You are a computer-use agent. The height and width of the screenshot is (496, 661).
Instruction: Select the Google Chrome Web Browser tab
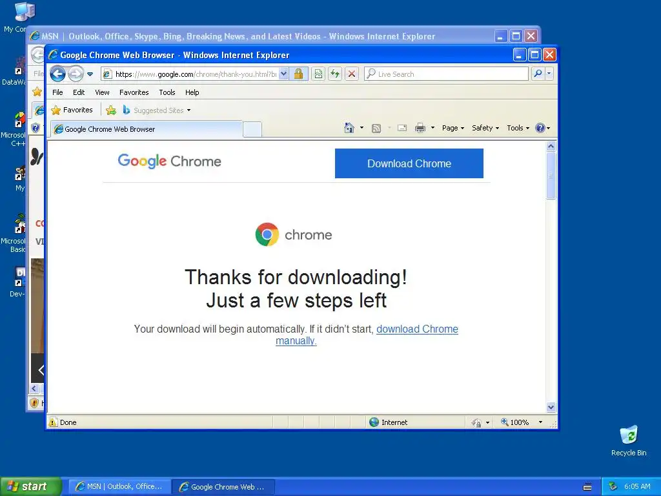pos(147,129)
